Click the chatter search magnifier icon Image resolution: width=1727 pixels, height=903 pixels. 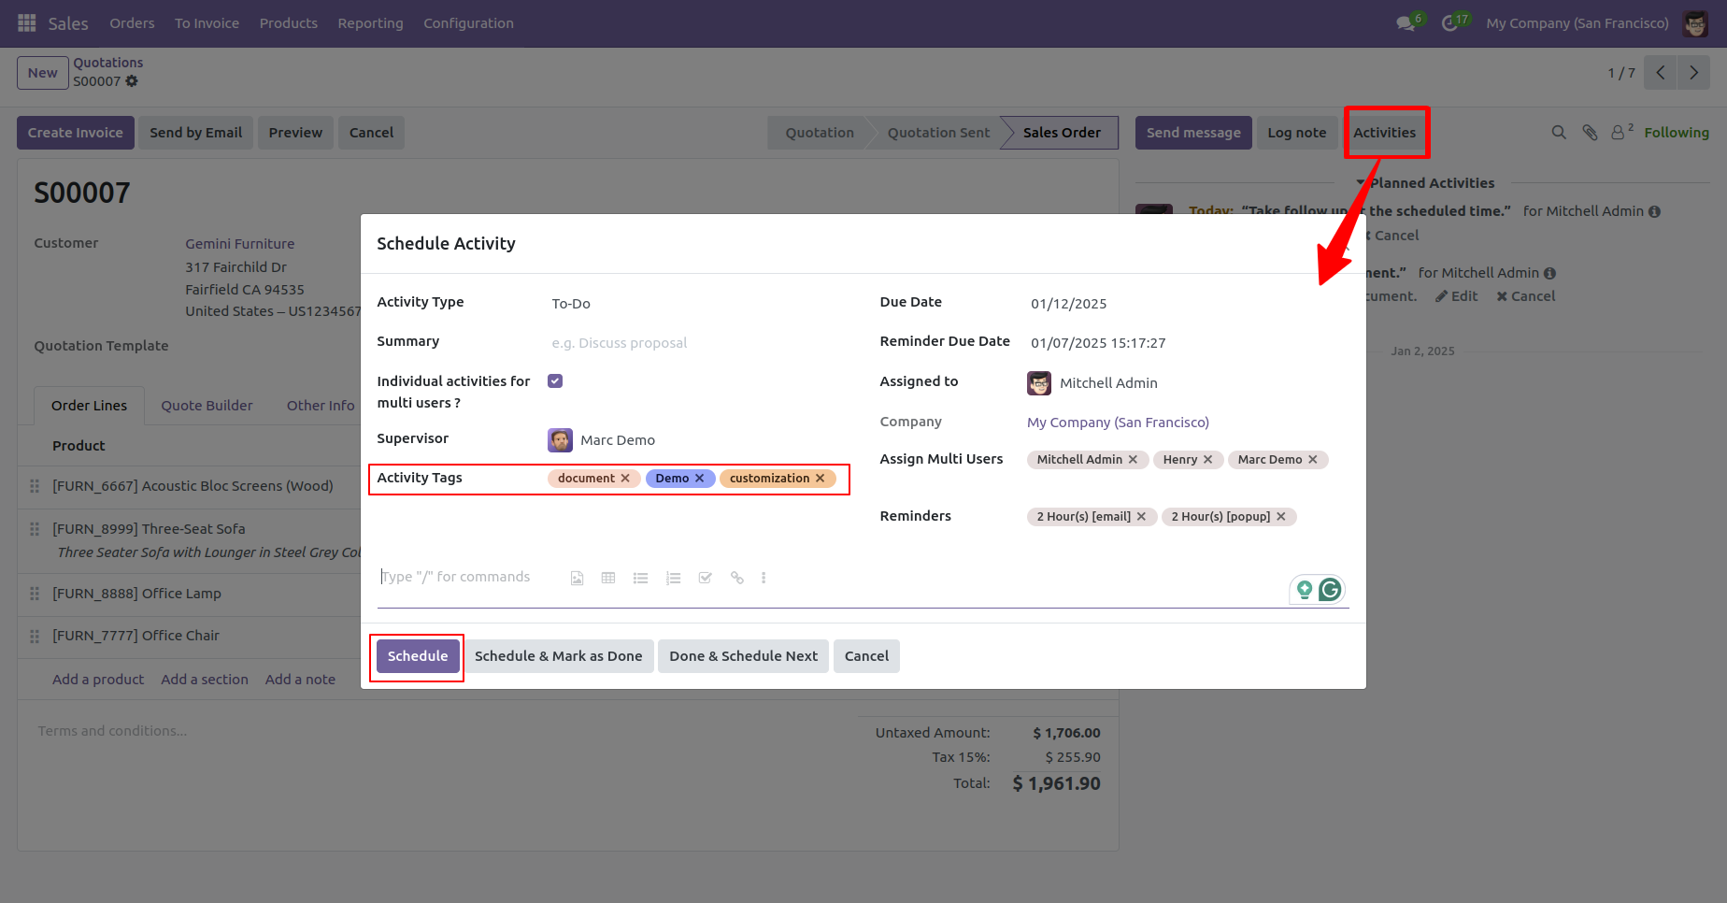(x=1559, y=133)
